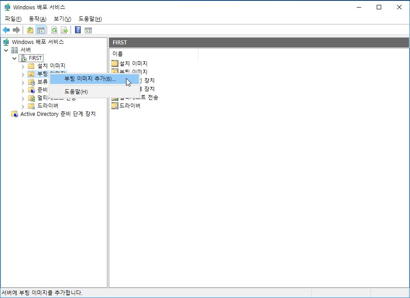Expand the 부팅 이미지 tree node arrow
The height and width of the screenshot is (298, 410).
23,74
